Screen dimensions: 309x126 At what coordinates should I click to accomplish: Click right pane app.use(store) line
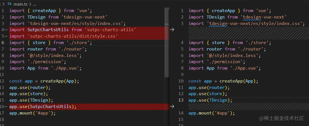pos(208,94)
